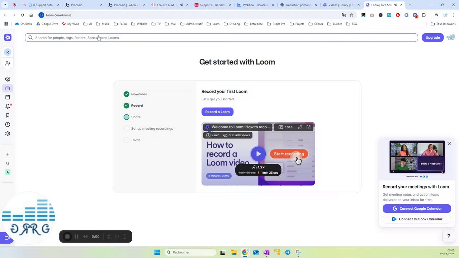Click the invite teammates person-plus icon

point(8,63)
